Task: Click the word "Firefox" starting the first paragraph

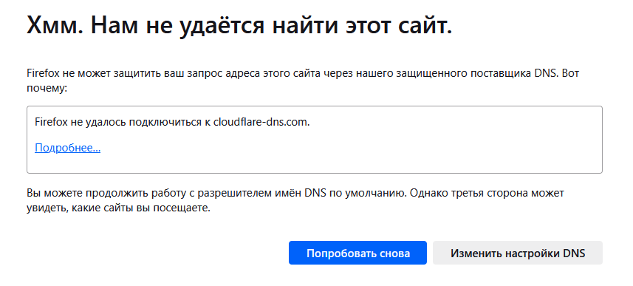Action: (x=44, y=75)
